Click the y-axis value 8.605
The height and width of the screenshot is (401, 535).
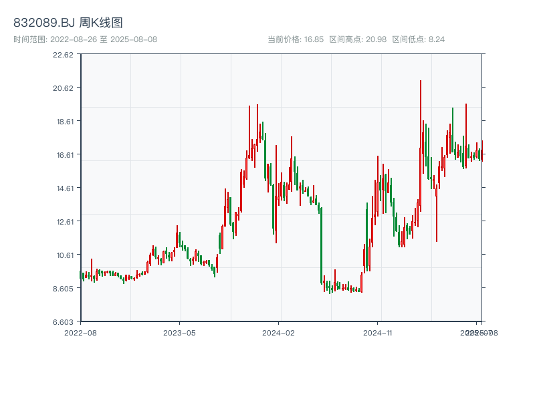point(63,289)
